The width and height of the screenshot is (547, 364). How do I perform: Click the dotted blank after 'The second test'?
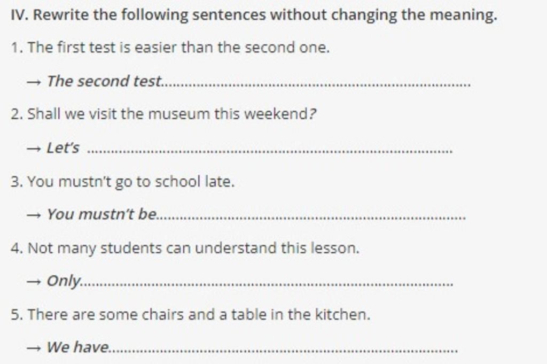(x=317, y=84)
